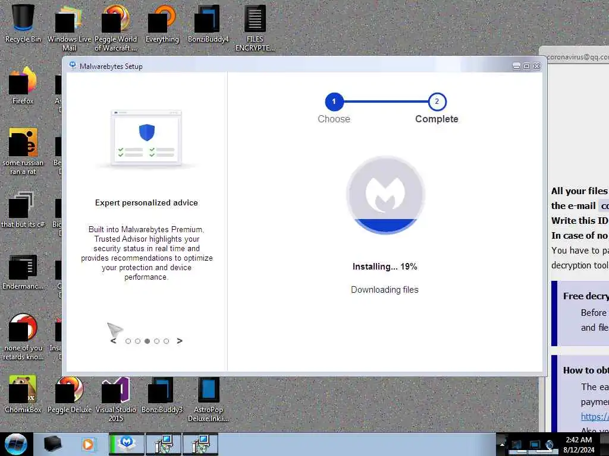Click the Malwarebytes install progress circle
This screenshot has height=456, width=609.
pyautogui.click(x=385, y=195)
